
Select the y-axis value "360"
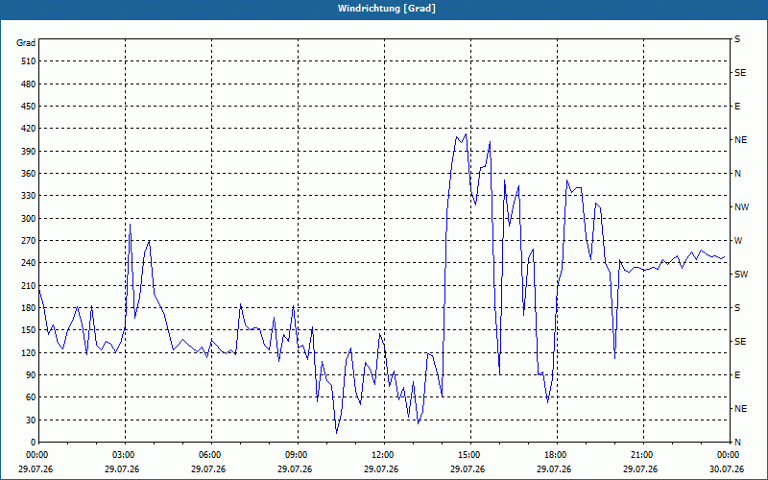(29, 174)
